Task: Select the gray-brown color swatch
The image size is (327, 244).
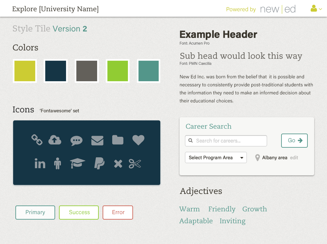Action: (87, 71)
